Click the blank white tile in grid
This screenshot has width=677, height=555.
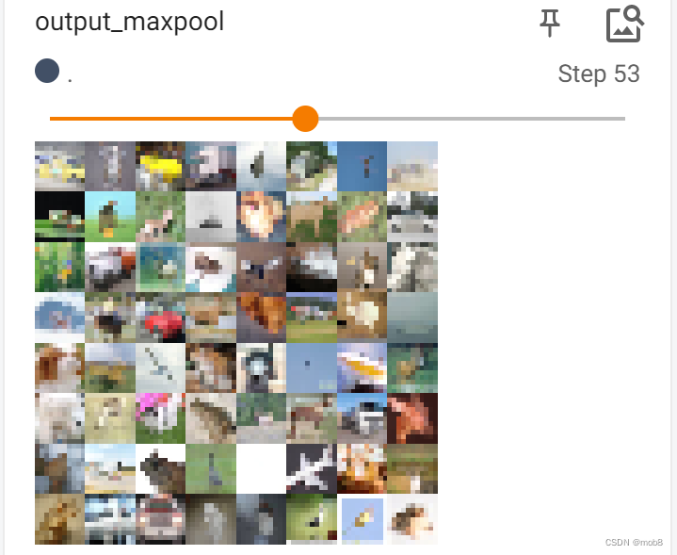point(261,469)
